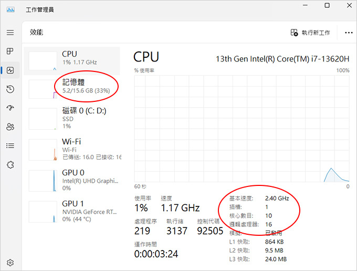Minimize the Task Manager window
Image resolution: width=357 pixels, height=271 pixels.
(x=305, y=5)
